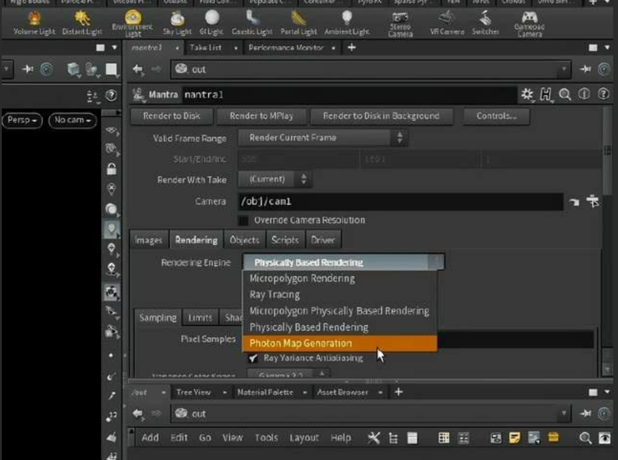Screen dimensions: 618x460
Task: Open the viewport pane options arrow
Action: click(x=114, y=48)
